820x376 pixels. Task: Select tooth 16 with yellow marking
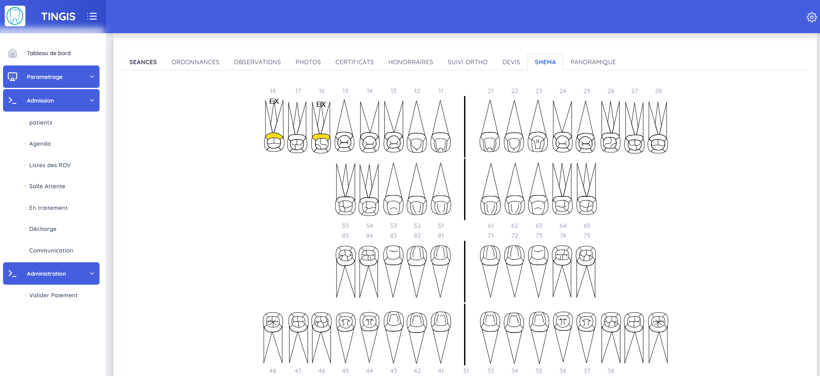[x=321, y=128]
